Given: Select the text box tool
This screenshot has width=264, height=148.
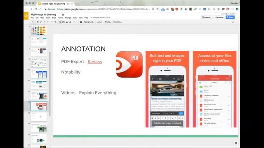Looking at the screenshot, I should (x=64, y=22).
